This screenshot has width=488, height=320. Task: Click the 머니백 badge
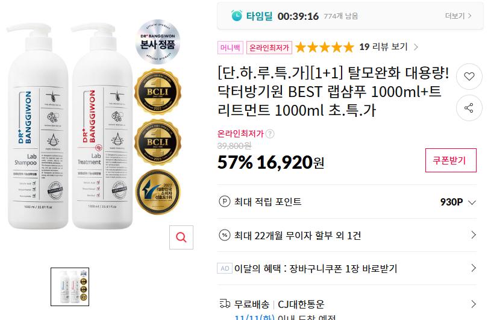pos(230,48)
